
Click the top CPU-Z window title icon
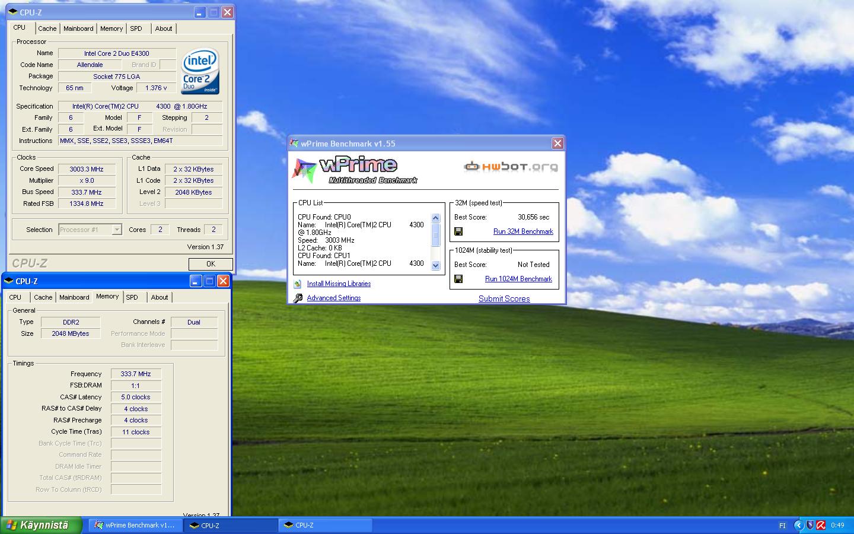coord(13,12)
